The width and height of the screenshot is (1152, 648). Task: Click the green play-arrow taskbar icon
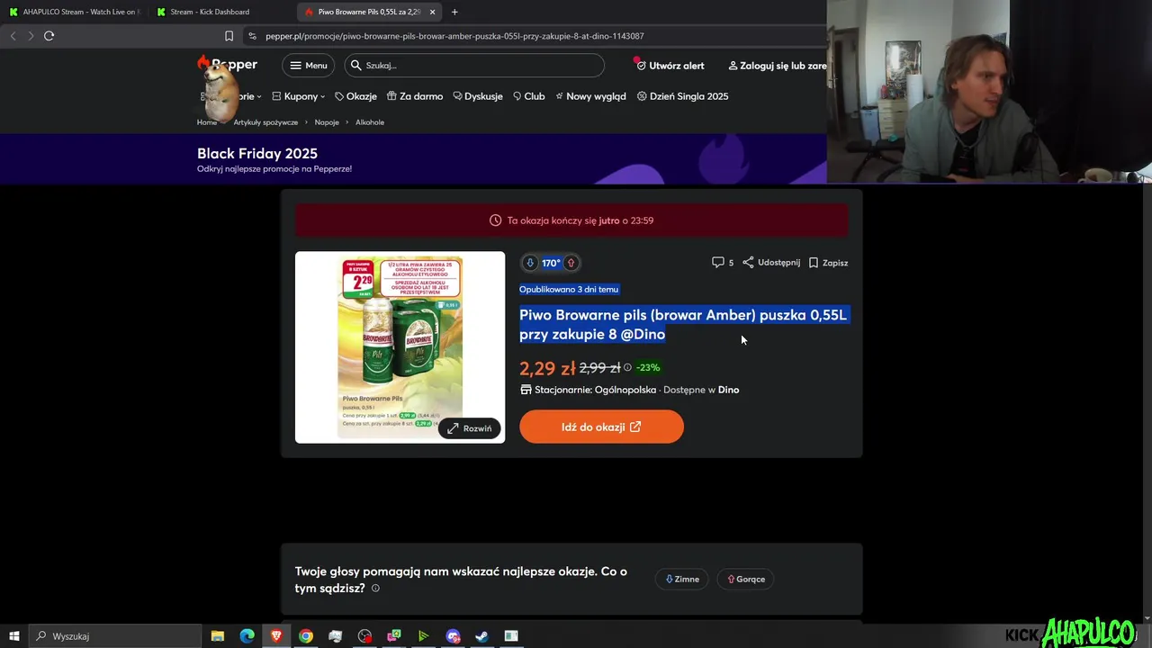click(x=423, y=636)
